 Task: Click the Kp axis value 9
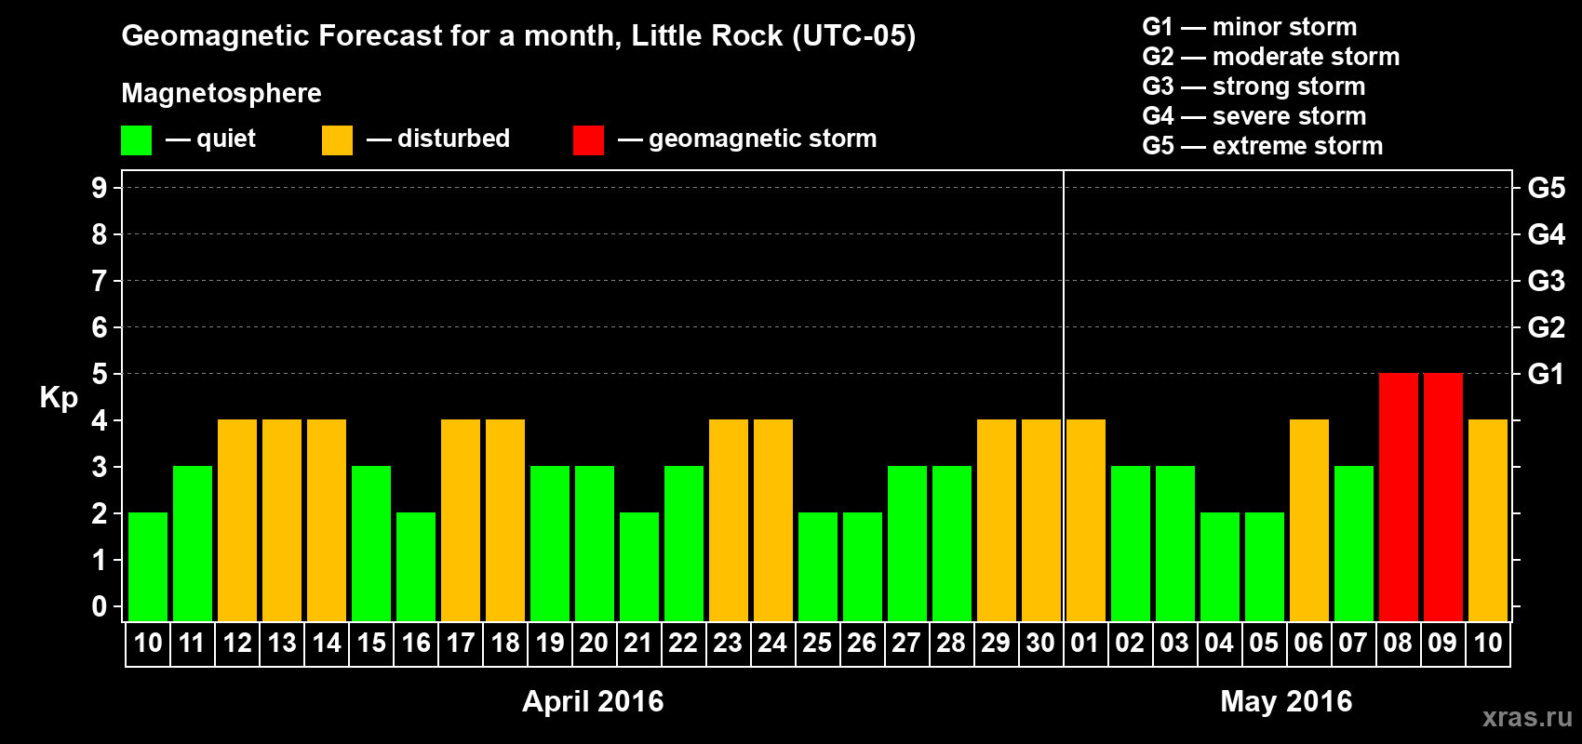coord(100,188)
